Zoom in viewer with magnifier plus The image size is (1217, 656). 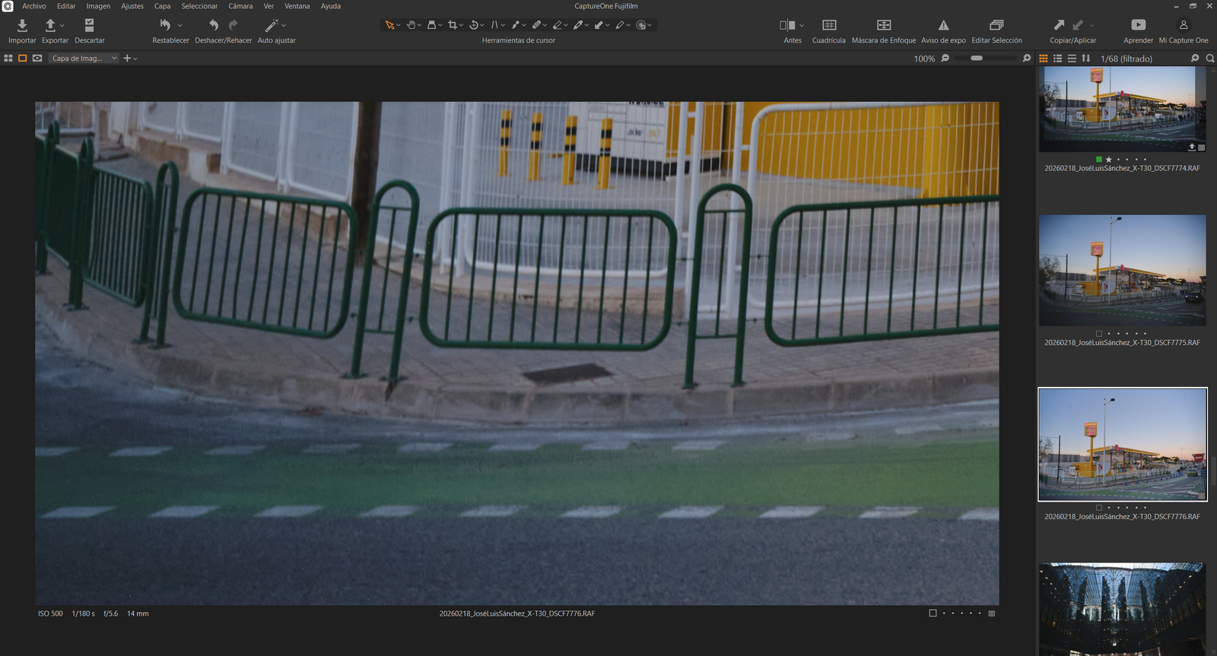point(1027,58)
